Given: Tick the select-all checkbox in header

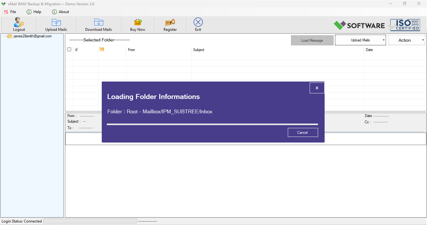Looking at the screenshot, I should (69, 49).
